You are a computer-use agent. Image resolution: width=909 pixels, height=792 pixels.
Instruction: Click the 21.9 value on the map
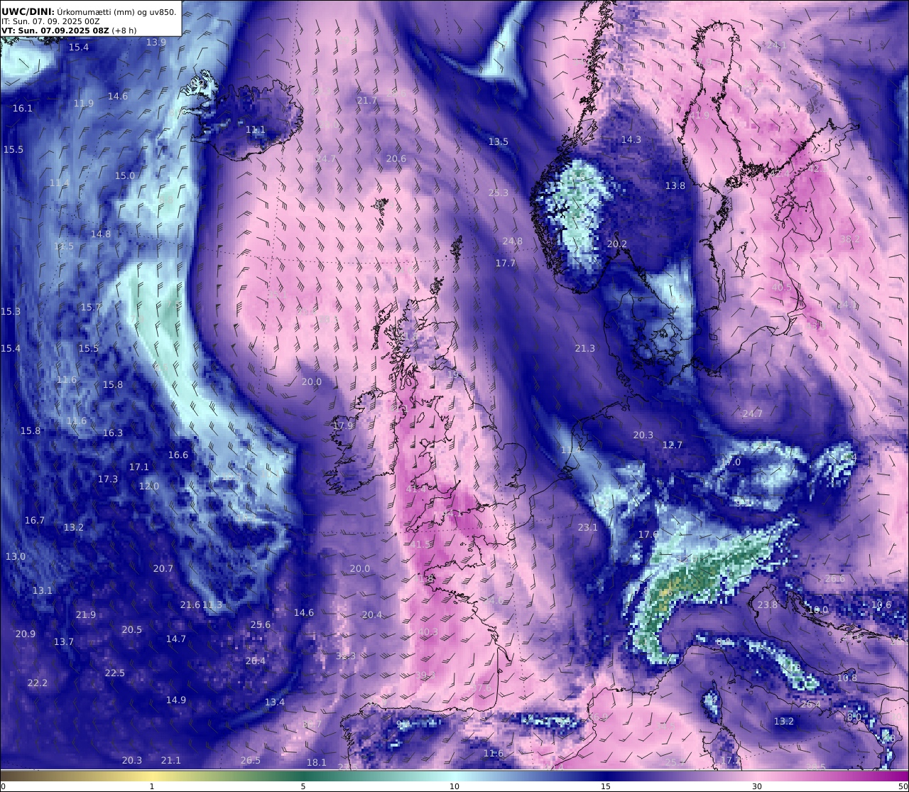[x=86, y=614]
